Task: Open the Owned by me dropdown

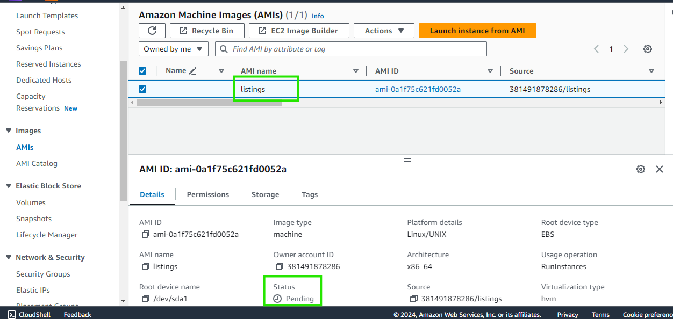Action: tap(173, 49)
